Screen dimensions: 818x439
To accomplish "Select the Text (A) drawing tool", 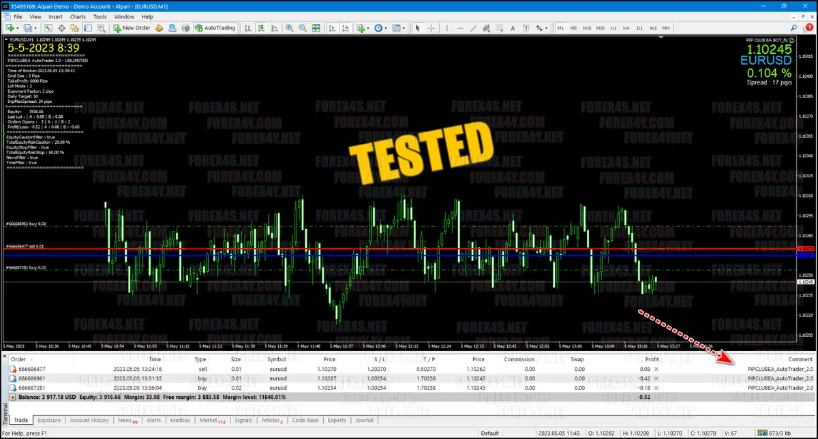I will point(512,28).
